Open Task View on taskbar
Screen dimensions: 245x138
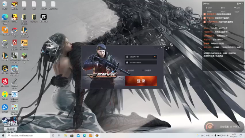click(x=59, y=135)
